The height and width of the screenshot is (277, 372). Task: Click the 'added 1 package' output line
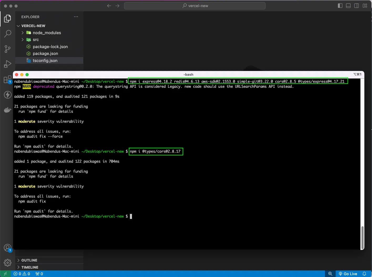[67, 161]
